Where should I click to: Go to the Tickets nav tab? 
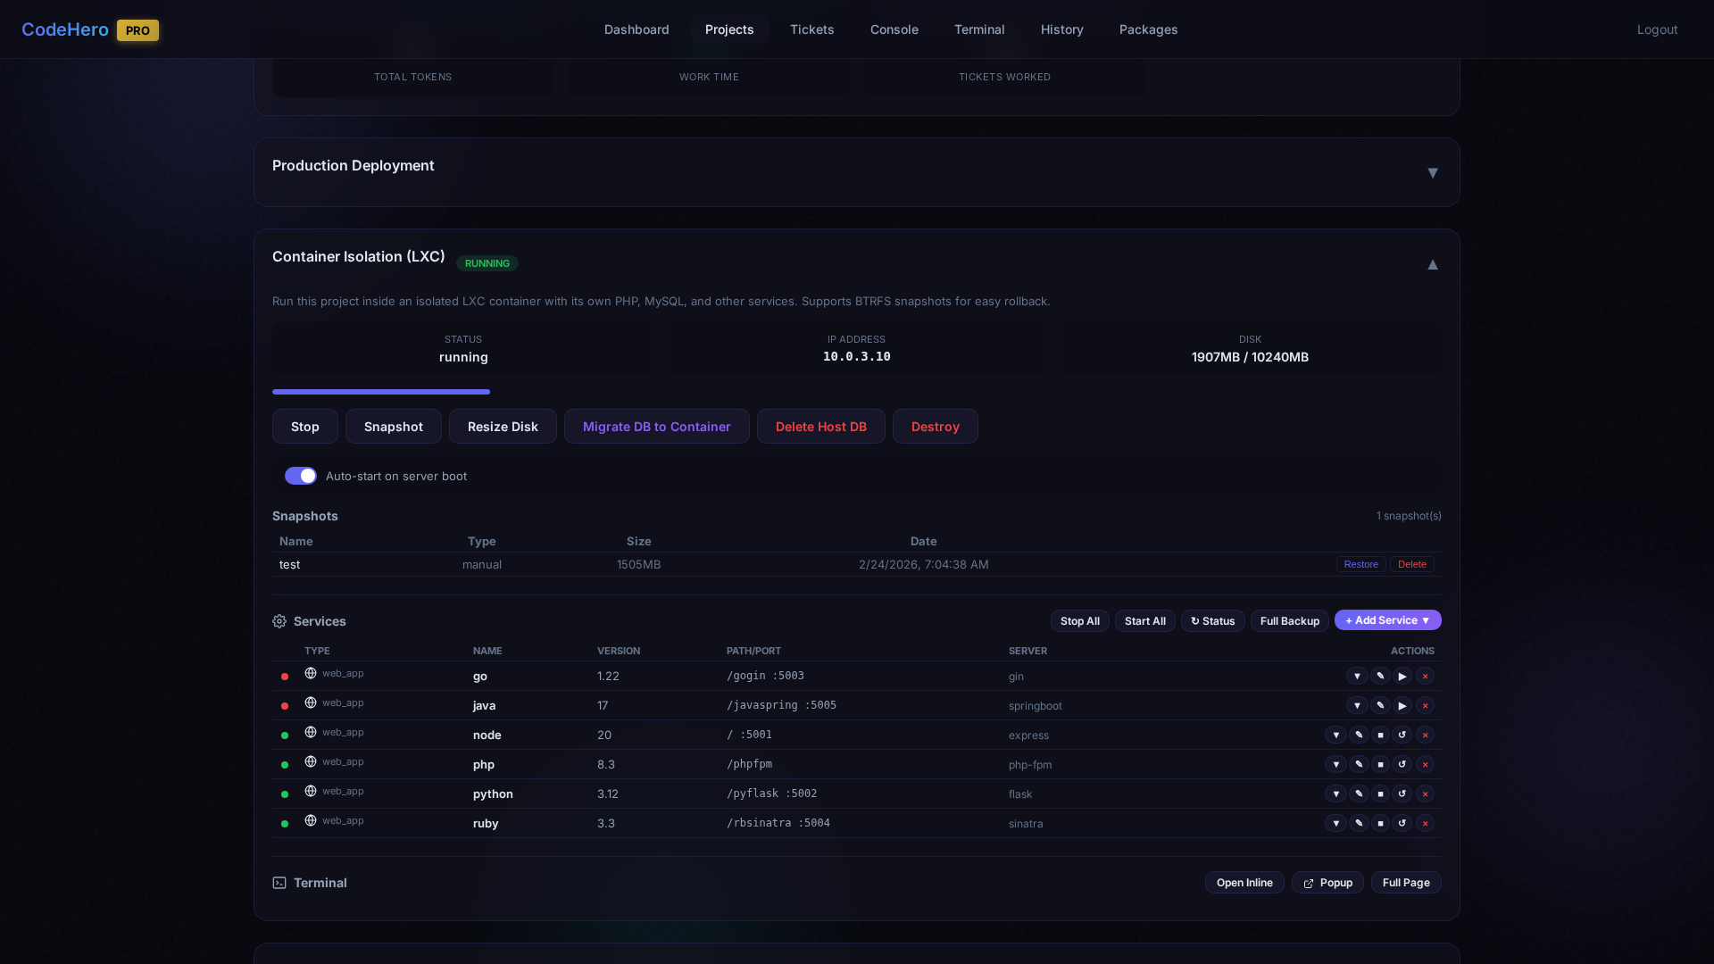tap(811, 29)
